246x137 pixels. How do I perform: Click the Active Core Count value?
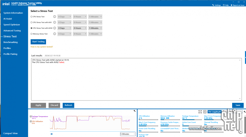click(x=183, y=124)
